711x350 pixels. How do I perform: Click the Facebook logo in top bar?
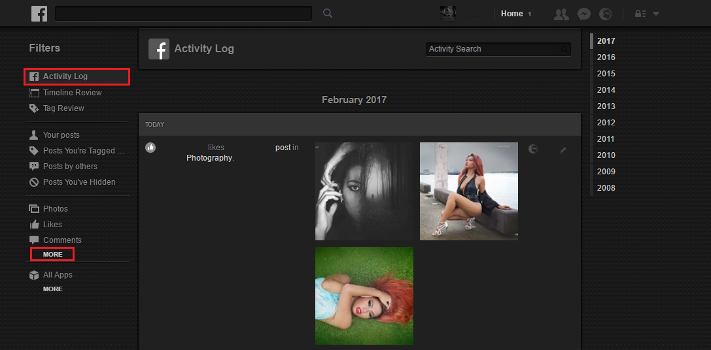coord(39,14)
